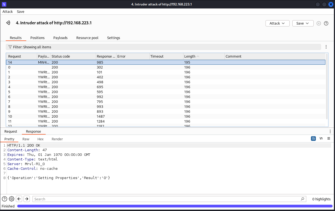Open search settings gear icon
335x211 pixels.
tap(11, 199)
